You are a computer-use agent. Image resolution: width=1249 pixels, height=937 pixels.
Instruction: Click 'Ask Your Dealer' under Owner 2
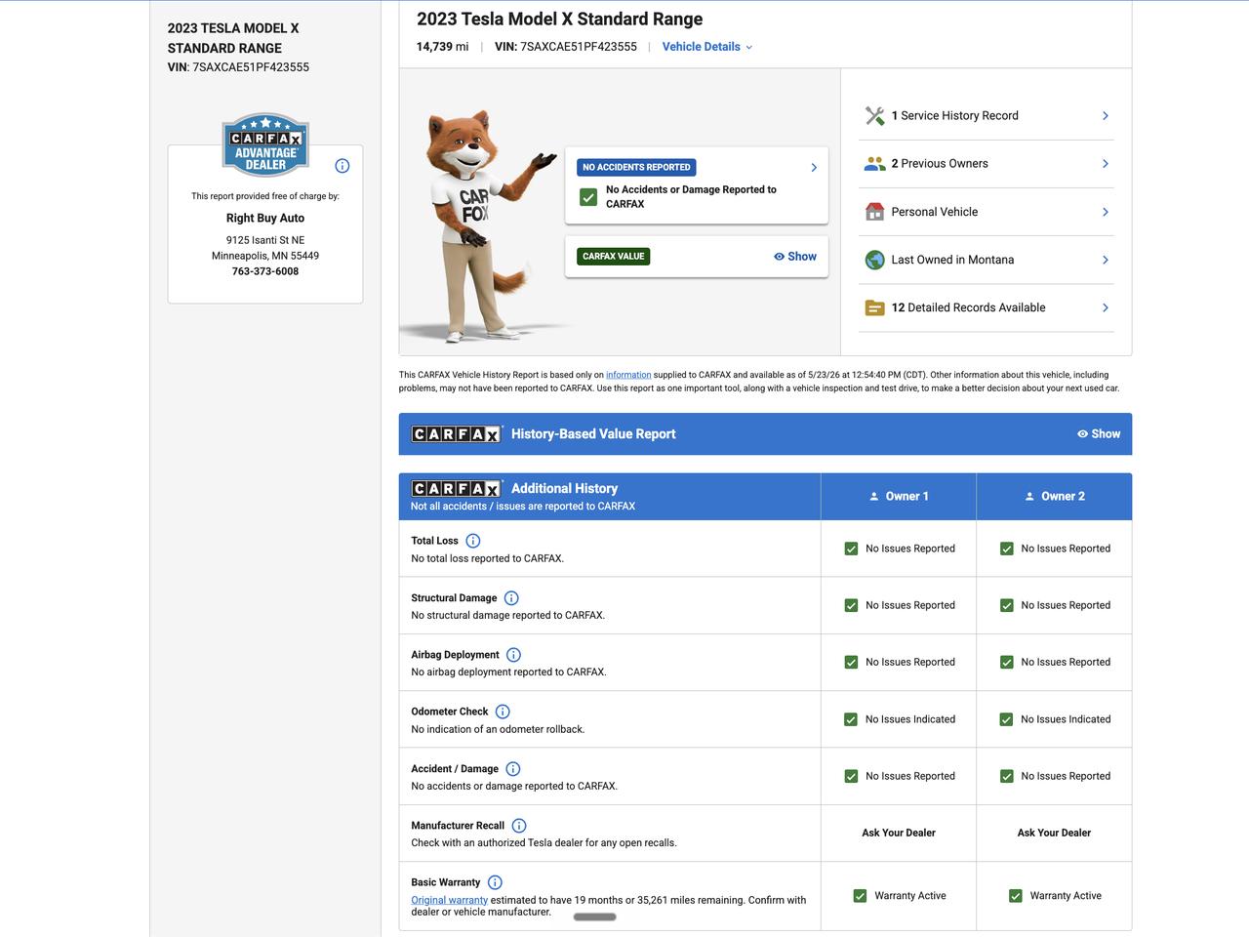coord(1054,834)
